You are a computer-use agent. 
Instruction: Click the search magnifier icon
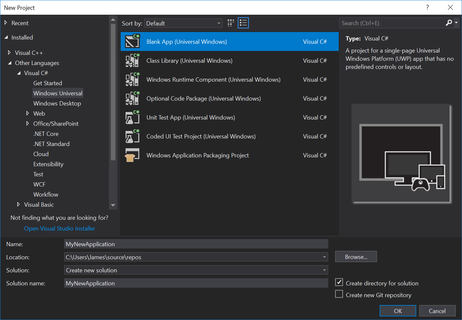pyautogui.click(x=449, y=23)
